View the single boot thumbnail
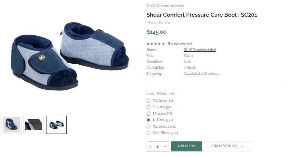 [12, 125]
